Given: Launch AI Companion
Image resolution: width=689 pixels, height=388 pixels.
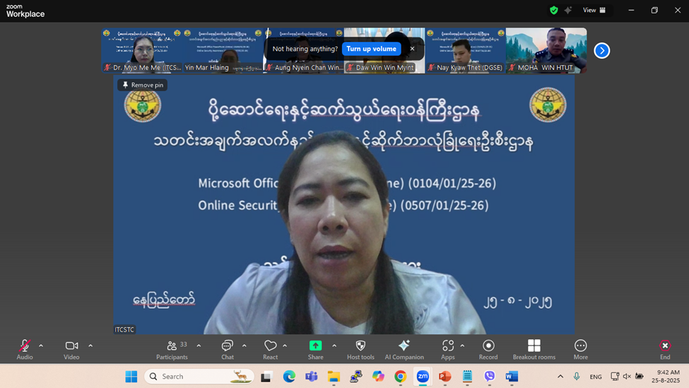Looking at the screenshot, I should (404, 346).
